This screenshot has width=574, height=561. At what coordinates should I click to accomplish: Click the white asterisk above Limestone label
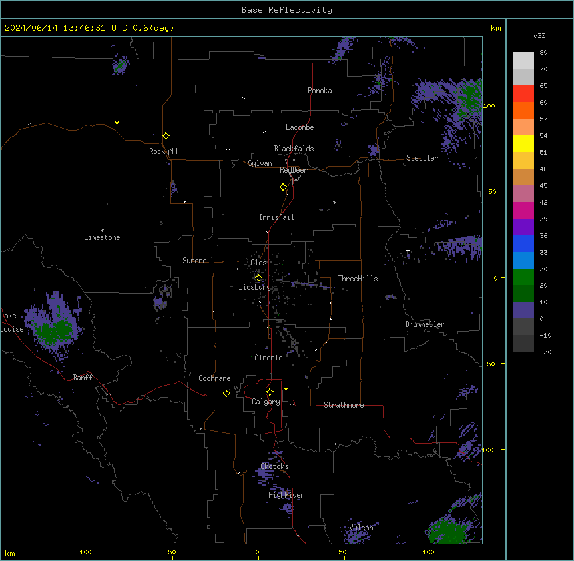tap(102, 231)
